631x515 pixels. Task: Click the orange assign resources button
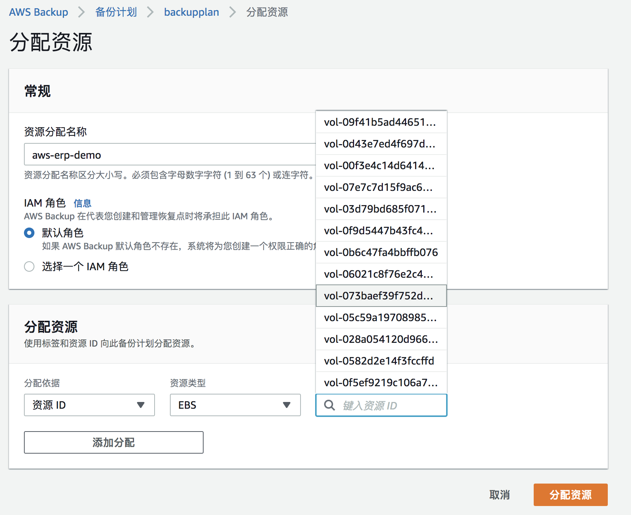click(570, 495)
